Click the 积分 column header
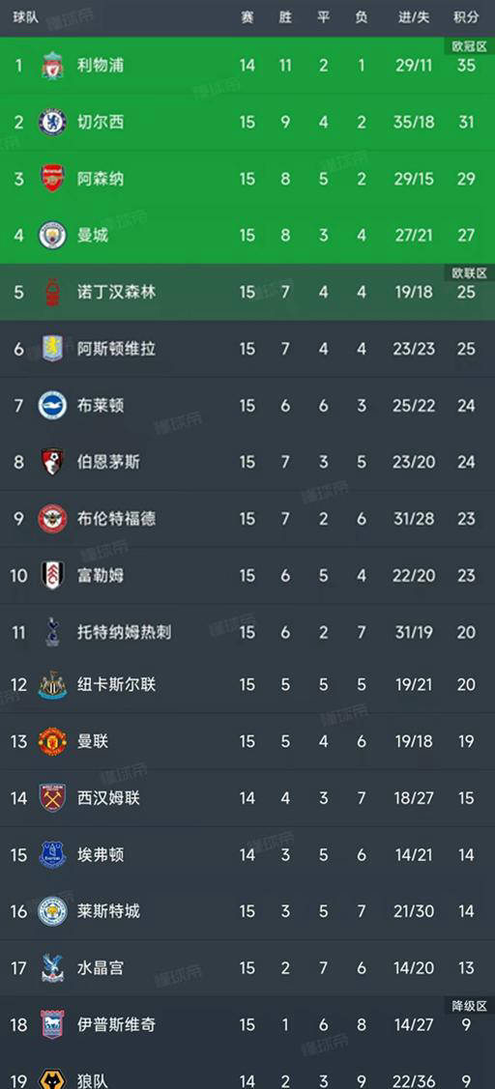495x1089 pixels. click(x=467, y=18)
